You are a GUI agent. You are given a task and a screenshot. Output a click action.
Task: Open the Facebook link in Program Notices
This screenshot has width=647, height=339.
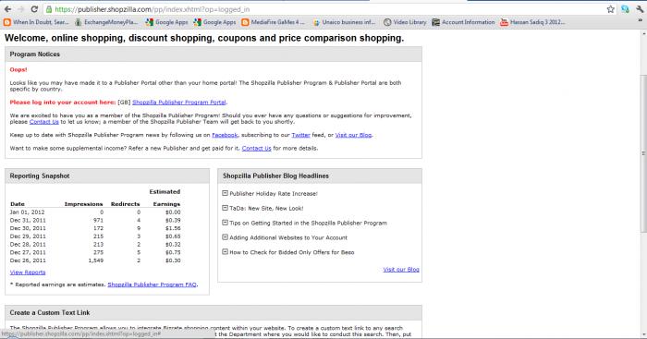[x=225, y=135]
